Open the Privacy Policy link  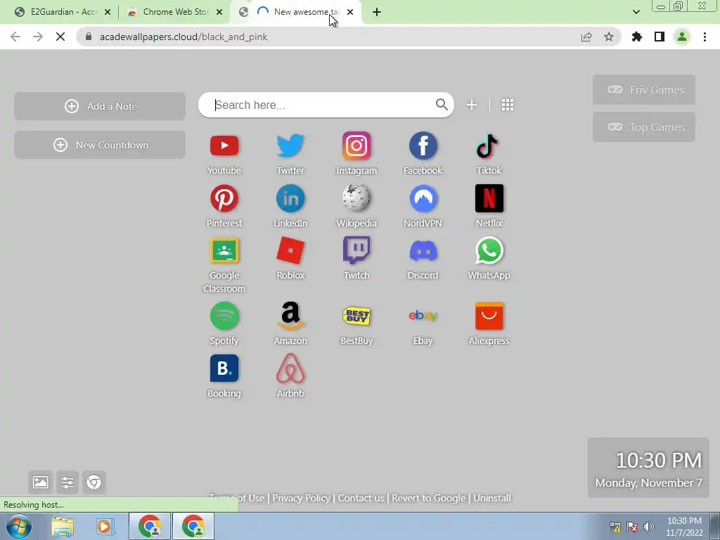tap(301, 498)
